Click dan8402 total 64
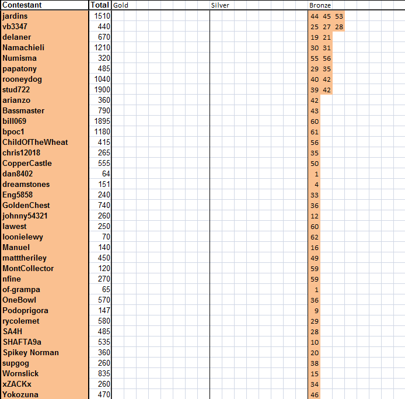Viewport: 405px width, 399px height. tap(100, 174)
